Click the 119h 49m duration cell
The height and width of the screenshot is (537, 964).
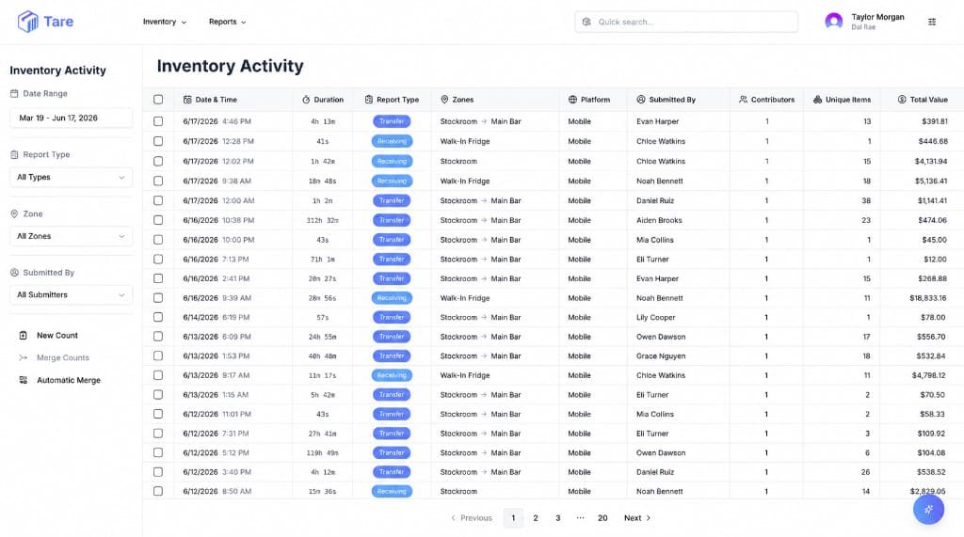[322, 452]
